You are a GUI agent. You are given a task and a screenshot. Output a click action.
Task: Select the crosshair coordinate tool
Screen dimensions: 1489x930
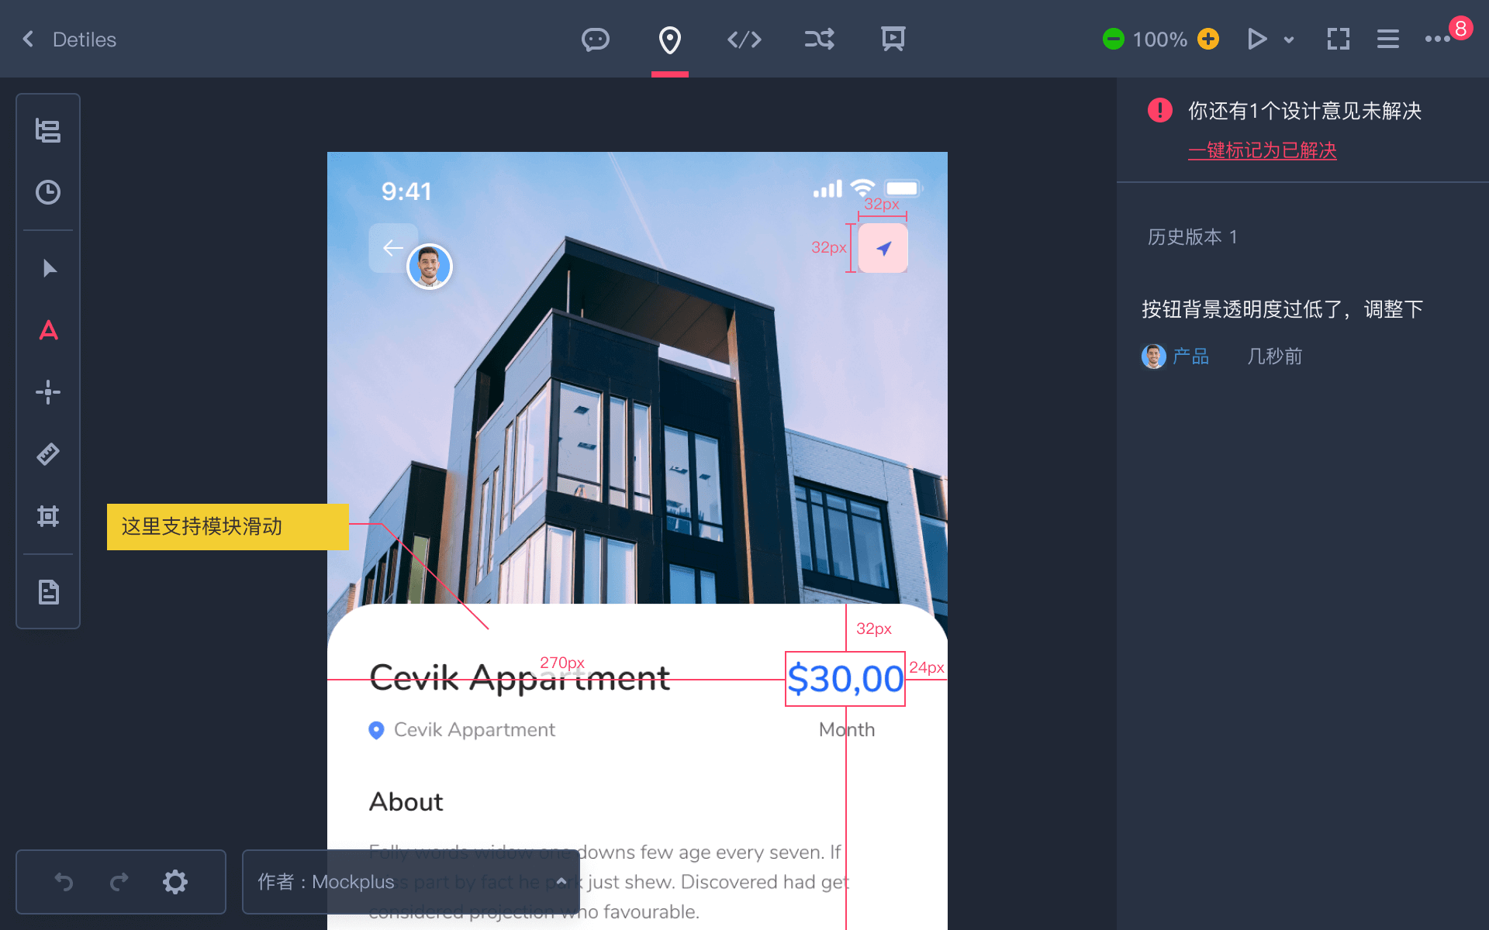click(48, 392)
